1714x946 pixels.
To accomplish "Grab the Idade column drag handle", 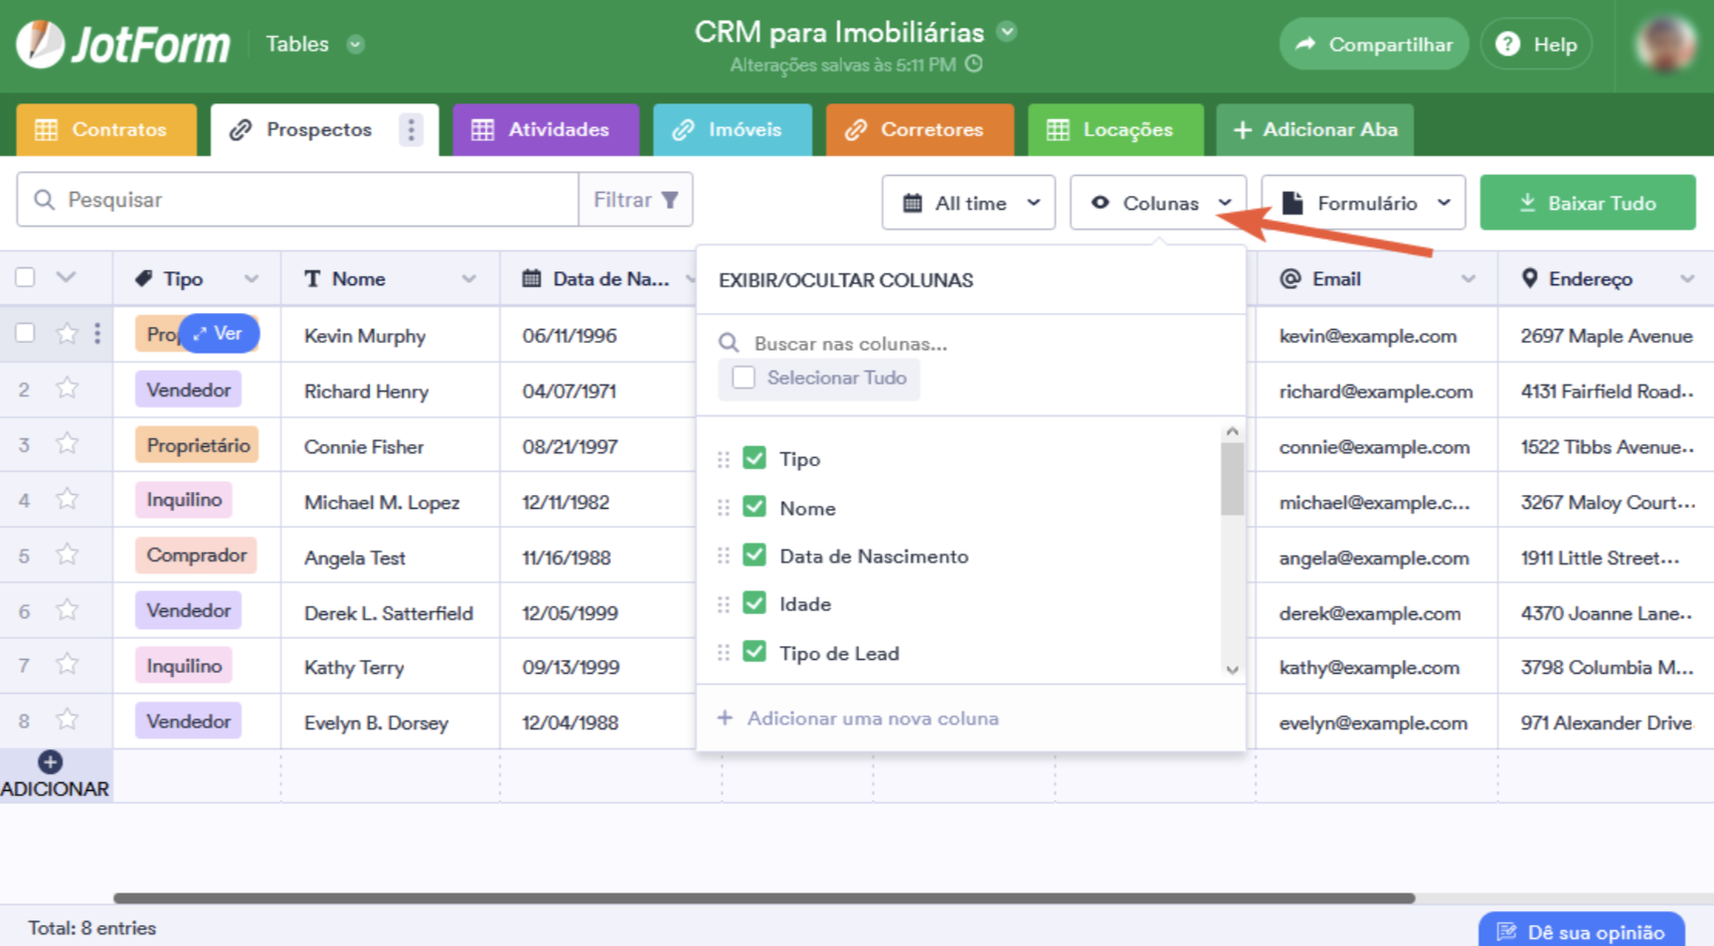I will pyautogui.click(x=724, y=604).
